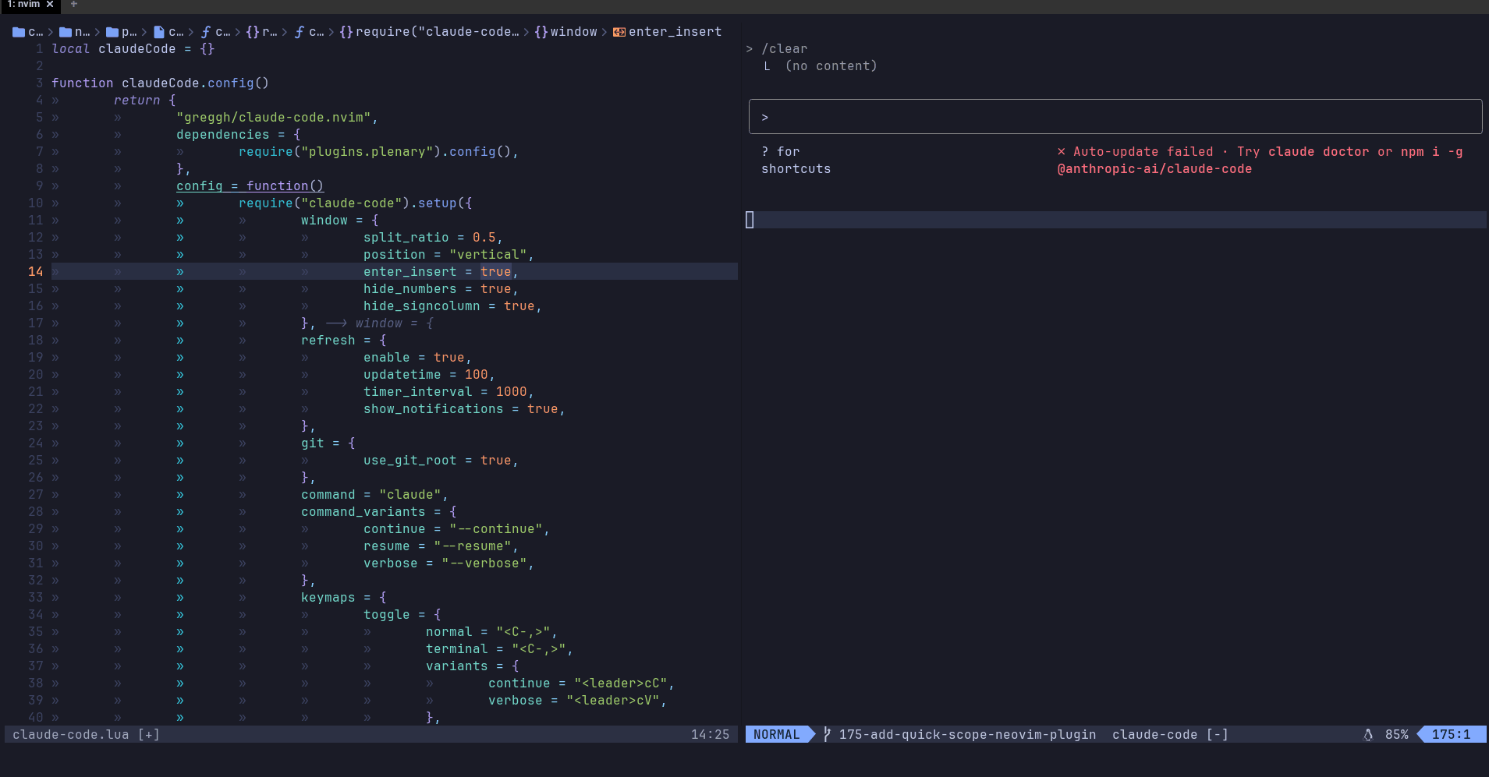
Task: Click 'claude-code.lua [+]' in left statusline
Action: click(87, 734)
